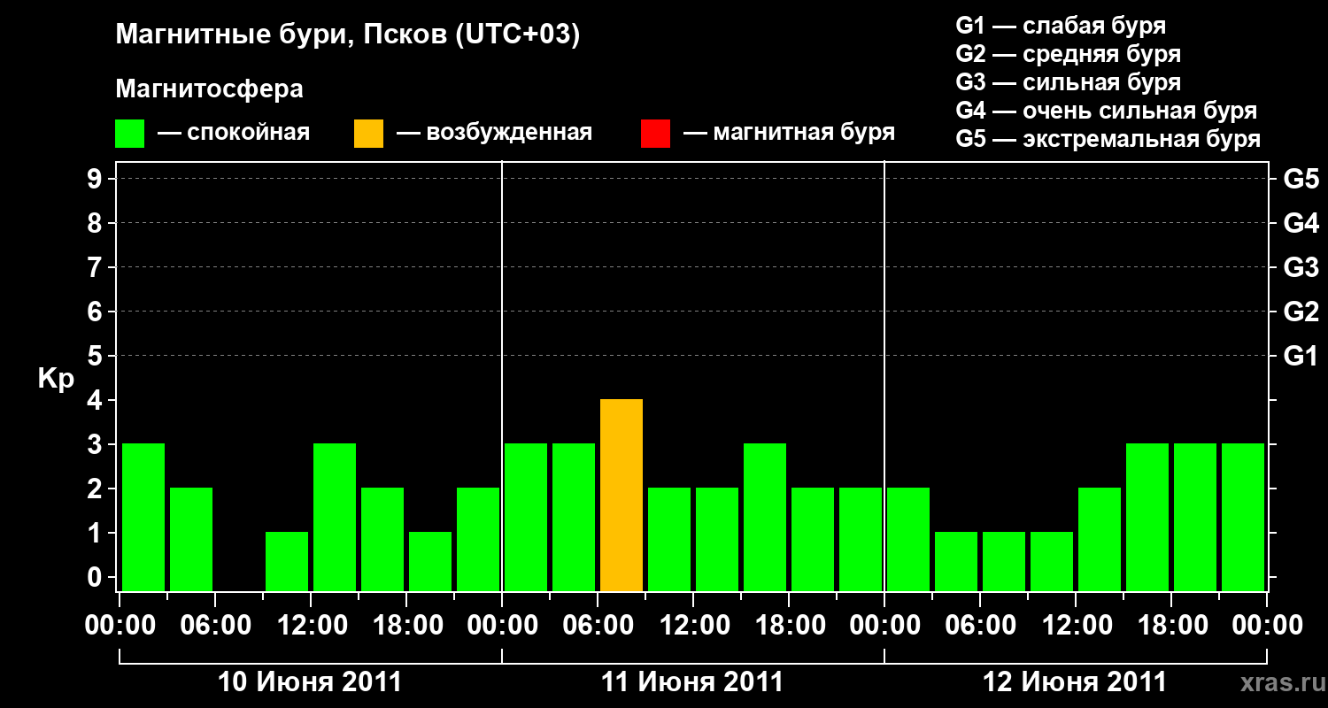Viewport: 1328px width, 708px height.
Task: Click the 'G3 — сильная буря' description line
Action: (1068, 82)
